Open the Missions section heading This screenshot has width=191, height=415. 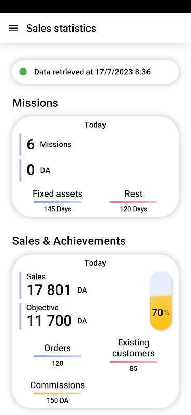[x=35, y=103]
